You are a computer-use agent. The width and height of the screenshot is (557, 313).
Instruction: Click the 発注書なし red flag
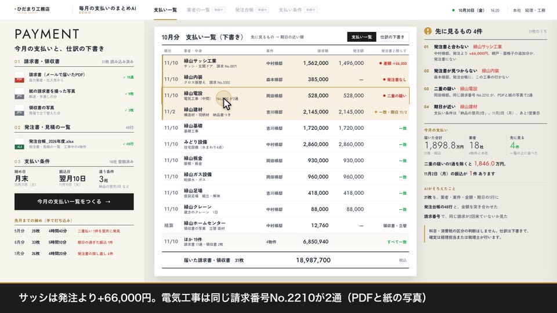pos(395,79)
